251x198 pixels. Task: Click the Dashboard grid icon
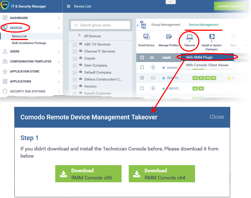(5, 18)
